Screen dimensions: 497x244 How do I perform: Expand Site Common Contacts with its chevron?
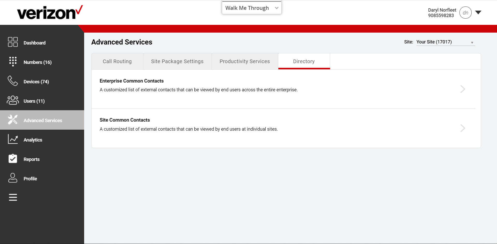coord(463,128)
